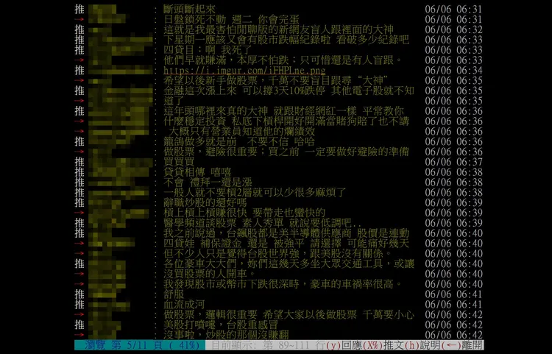Select the line '沒買股票的人開車。'

pyautogui.click(x=210, y=275)
